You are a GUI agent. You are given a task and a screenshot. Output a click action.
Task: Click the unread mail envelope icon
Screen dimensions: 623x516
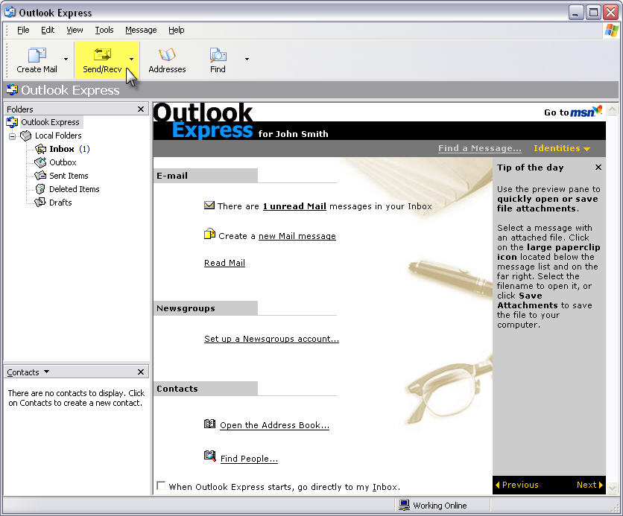(209, 206)
